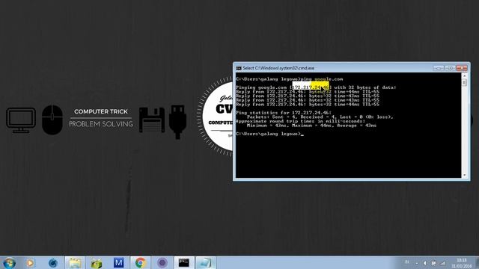
Task: Maximize the cmd.exe window
Action: [x=450, y=68]
